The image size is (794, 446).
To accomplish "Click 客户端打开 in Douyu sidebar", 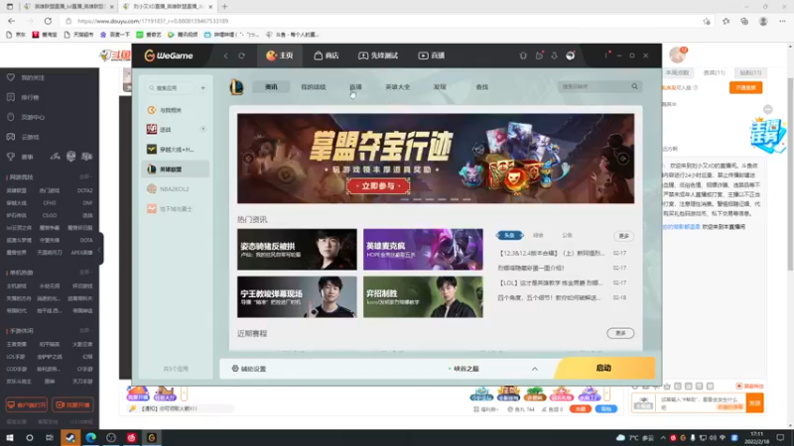I will (x=27, y=404).
